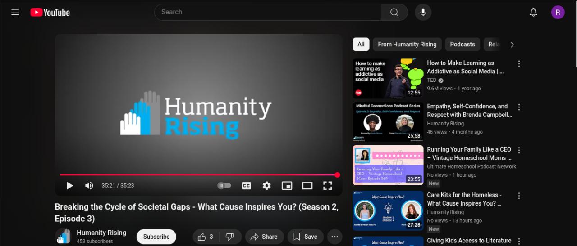Open the notifications bell
The image size is (577, 246).
(533, 12)
